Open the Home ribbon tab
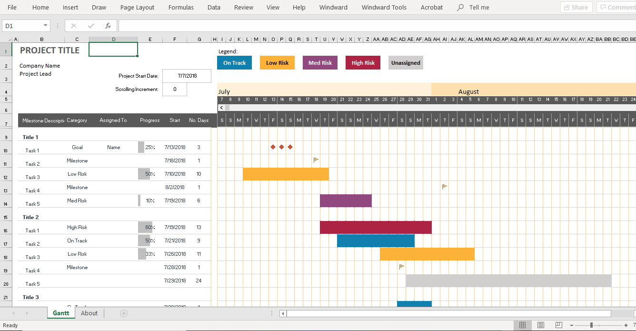Image resolution: width=636 pixels, height=331 pixels. coord(40,8)
